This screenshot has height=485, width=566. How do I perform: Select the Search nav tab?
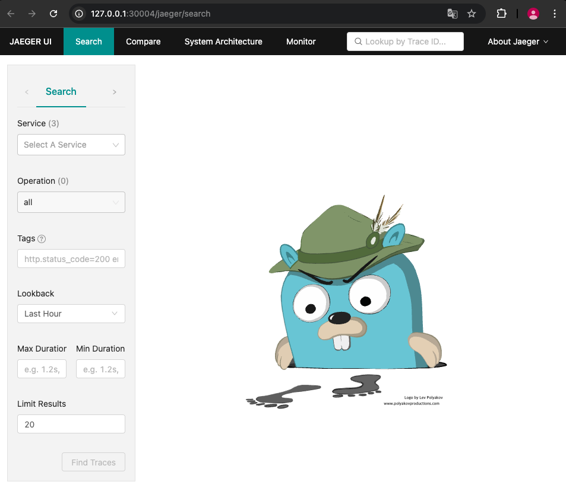pos(88,42)
